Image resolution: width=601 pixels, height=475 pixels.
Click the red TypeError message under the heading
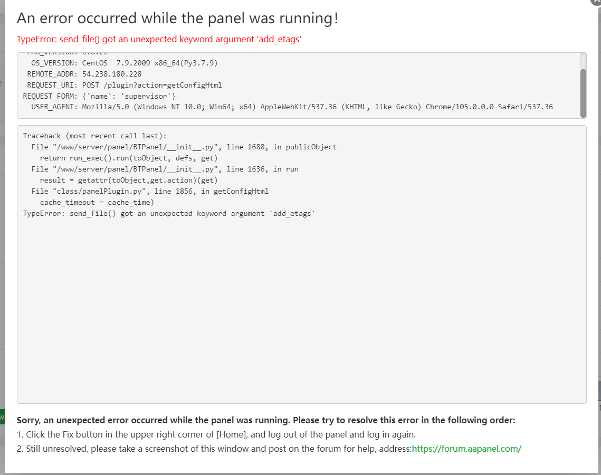coord(159,39)
